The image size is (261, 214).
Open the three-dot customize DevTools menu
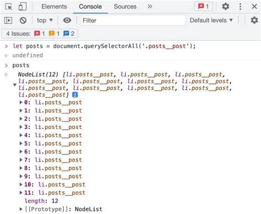[240, 7]
